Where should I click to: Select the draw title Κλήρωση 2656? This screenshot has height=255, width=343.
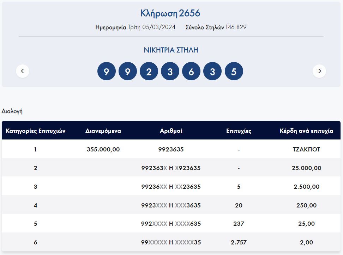pyautogui.click(x=170, y=13)
